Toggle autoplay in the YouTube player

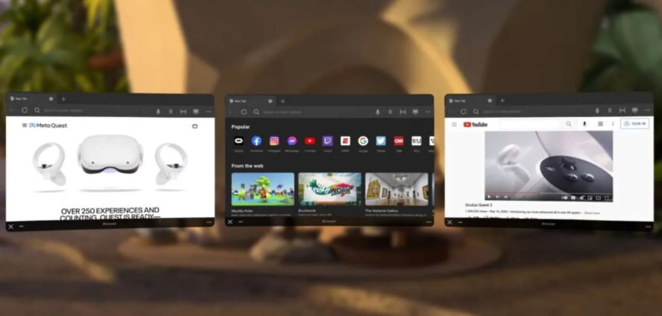coord(565,198)
